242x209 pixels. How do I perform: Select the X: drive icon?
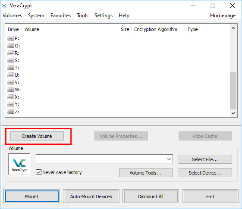[11, 97]
